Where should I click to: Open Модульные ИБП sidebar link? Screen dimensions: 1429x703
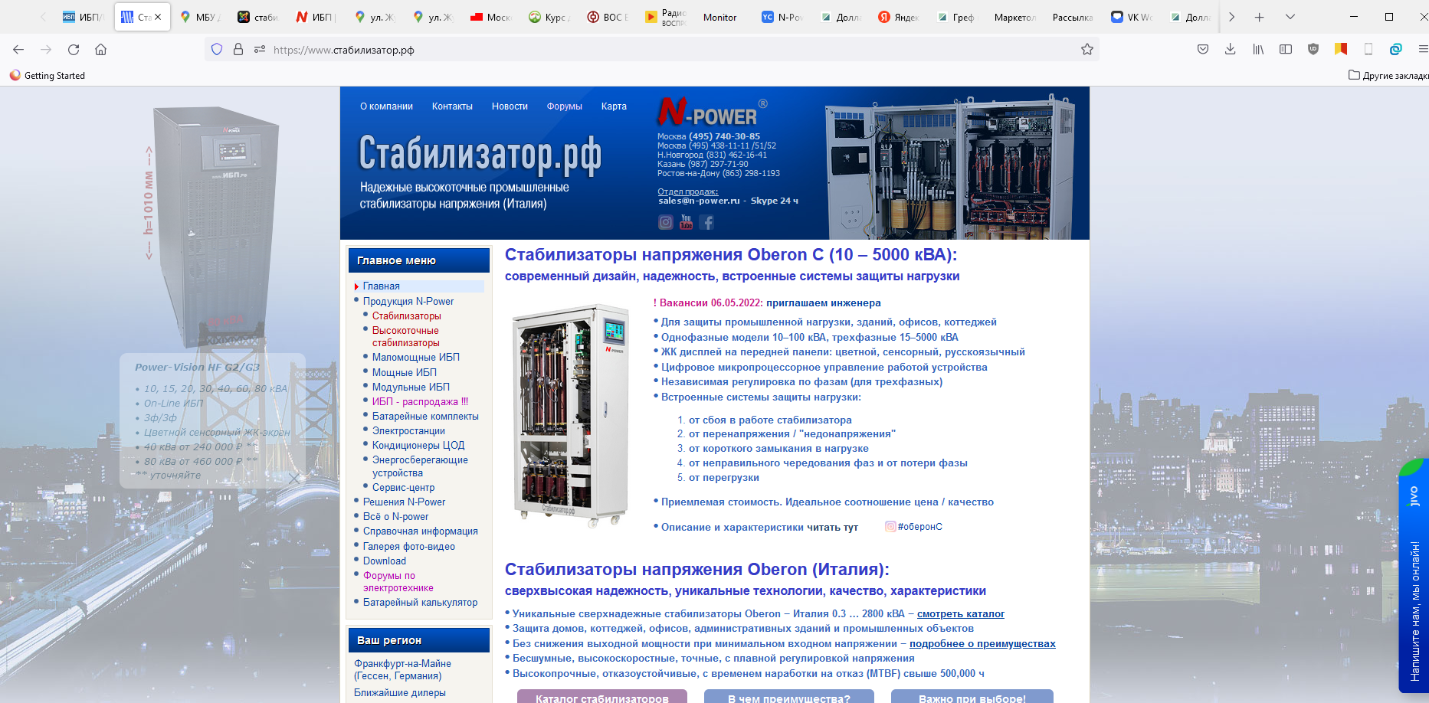click(x=411, y=387)
